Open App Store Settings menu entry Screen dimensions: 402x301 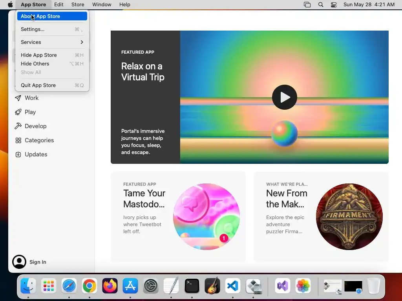[52, 29]
